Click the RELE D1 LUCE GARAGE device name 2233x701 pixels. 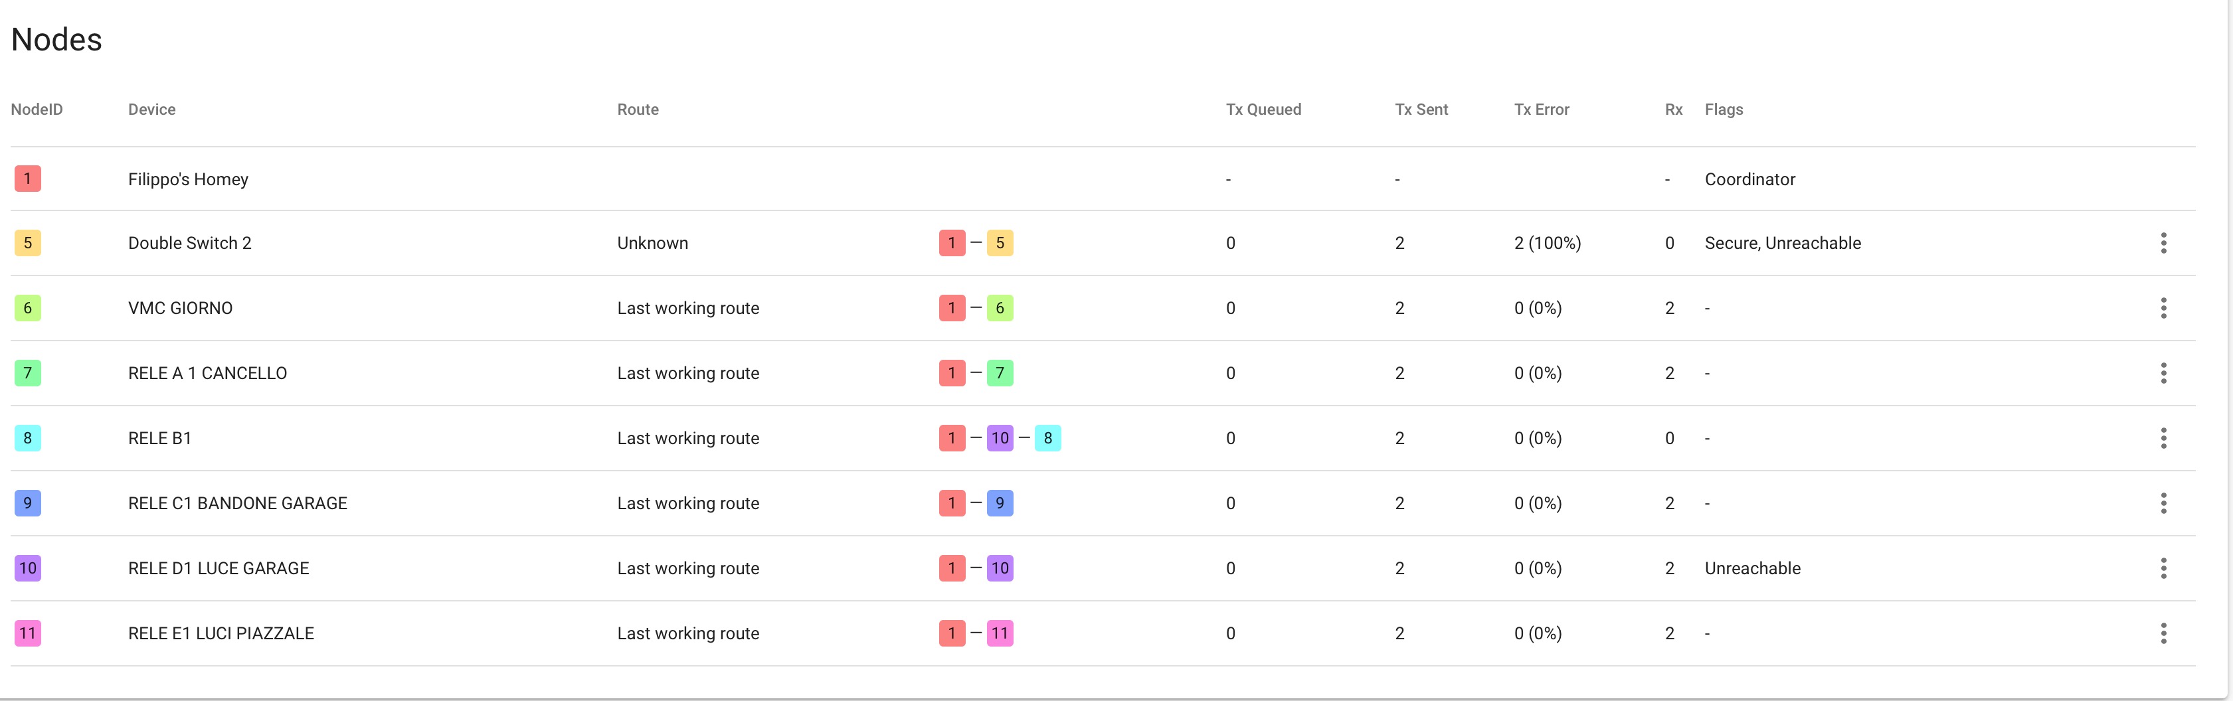(x=219, y=568)
